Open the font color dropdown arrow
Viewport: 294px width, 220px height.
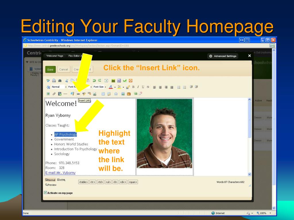pos(115,87)
